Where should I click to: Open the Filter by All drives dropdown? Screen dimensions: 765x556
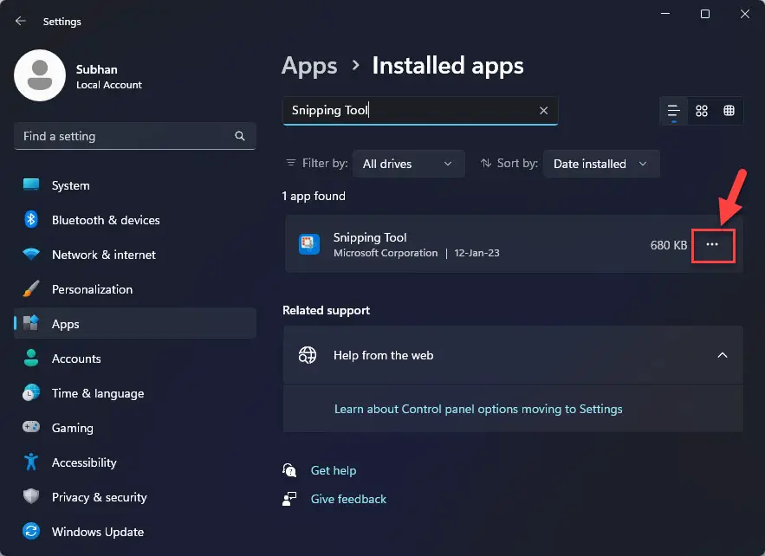(x=408, y=164)
